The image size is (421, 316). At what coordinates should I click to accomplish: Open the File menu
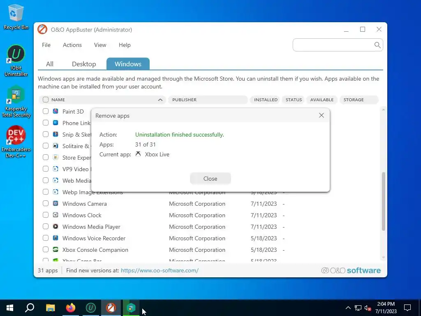point(46,45)
